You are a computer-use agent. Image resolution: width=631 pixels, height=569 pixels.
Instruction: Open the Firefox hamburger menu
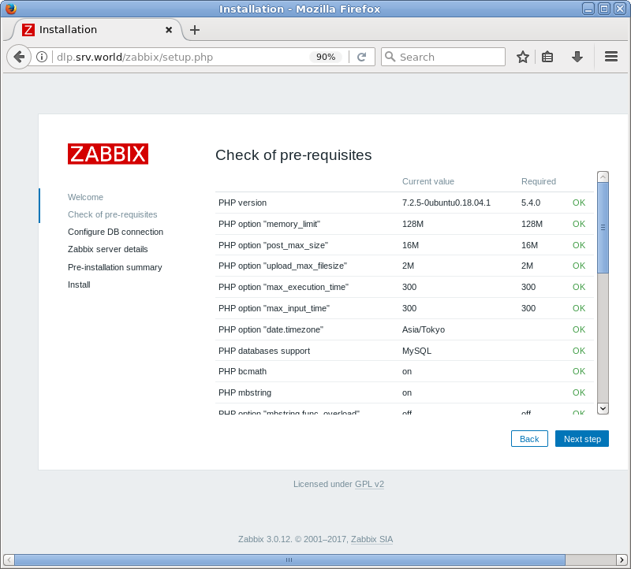(610, 57)
